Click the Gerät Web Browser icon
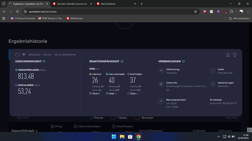The height and width of the screenshot is (141, 252). (x=213, y=71)
